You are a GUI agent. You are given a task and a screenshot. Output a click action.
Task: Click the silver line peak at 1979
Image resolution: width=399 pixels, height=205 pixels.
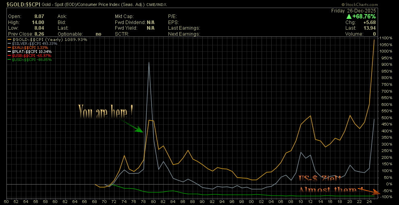[x=149, y=63]
